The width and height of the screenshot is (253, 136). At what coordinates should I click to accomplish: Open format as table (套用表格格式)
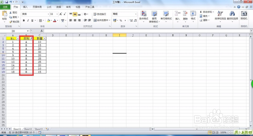tap(154, 16)
